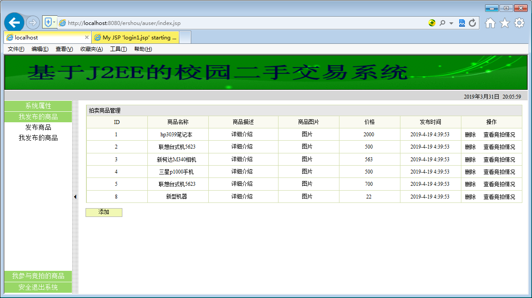Screen dimensions: 532x298
Task: Collapse the green 我发布的商品 sidebar header
Action: point(38,117)
